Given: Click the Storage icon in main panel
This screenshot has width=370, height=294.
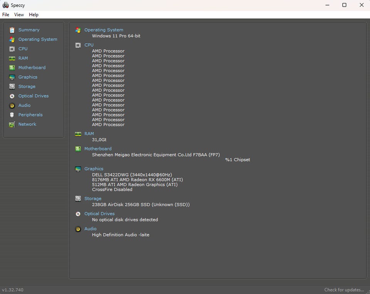Looking at the screenshot, I should coord(78,199).
